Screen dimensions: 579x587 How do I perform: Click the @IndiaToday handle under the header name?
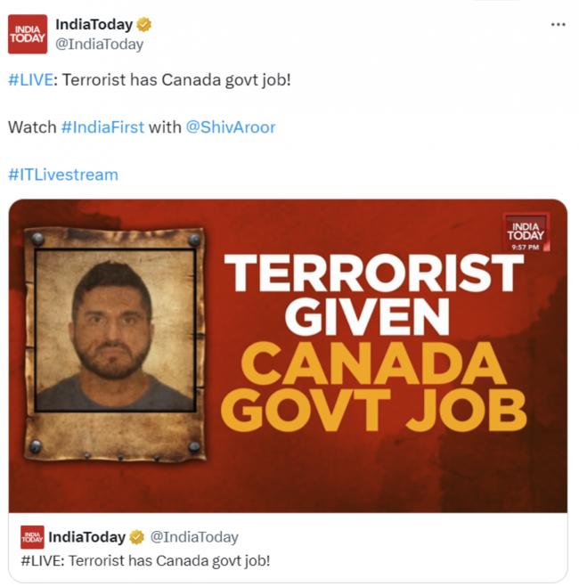[100, 45]
